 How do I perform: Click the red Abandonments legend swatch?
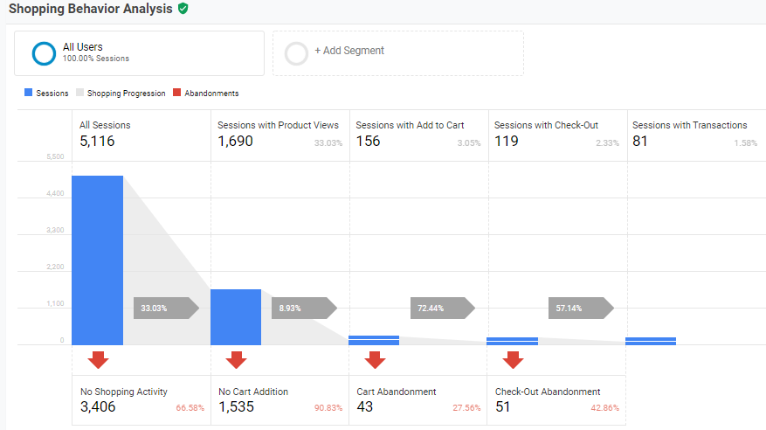click(177, 93)
